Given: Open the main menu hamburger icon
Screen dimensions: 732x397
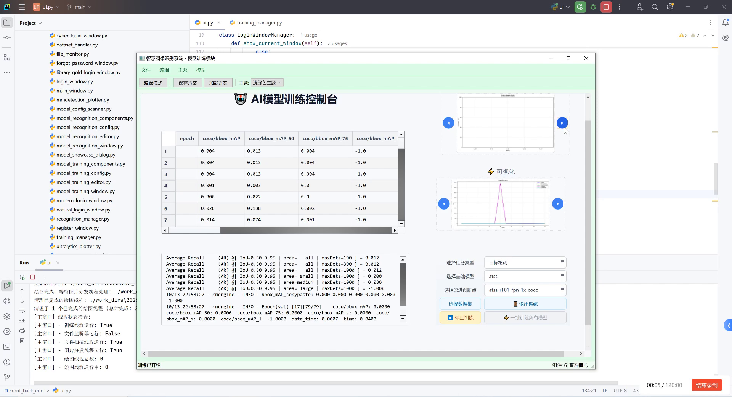Looking at the screenshot, I should click(22, 7).
